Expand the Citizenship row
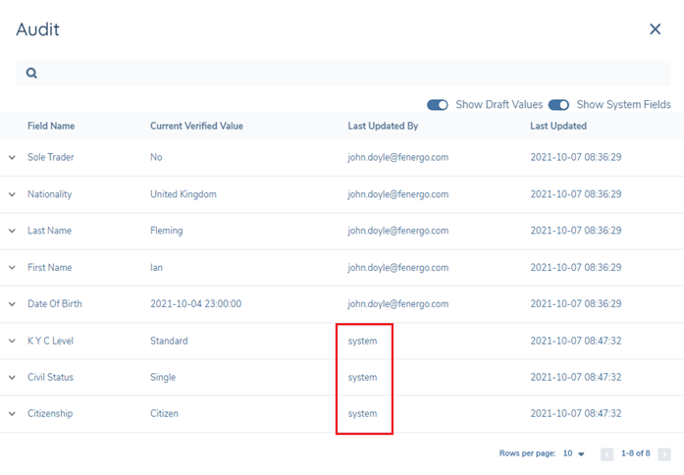 coord(13,414)
